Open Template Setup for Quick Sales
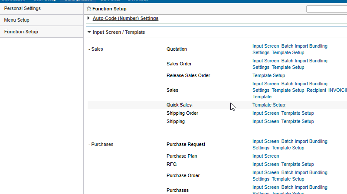The height and width of the screenshot is (194, 347). [x=268, y=105]
